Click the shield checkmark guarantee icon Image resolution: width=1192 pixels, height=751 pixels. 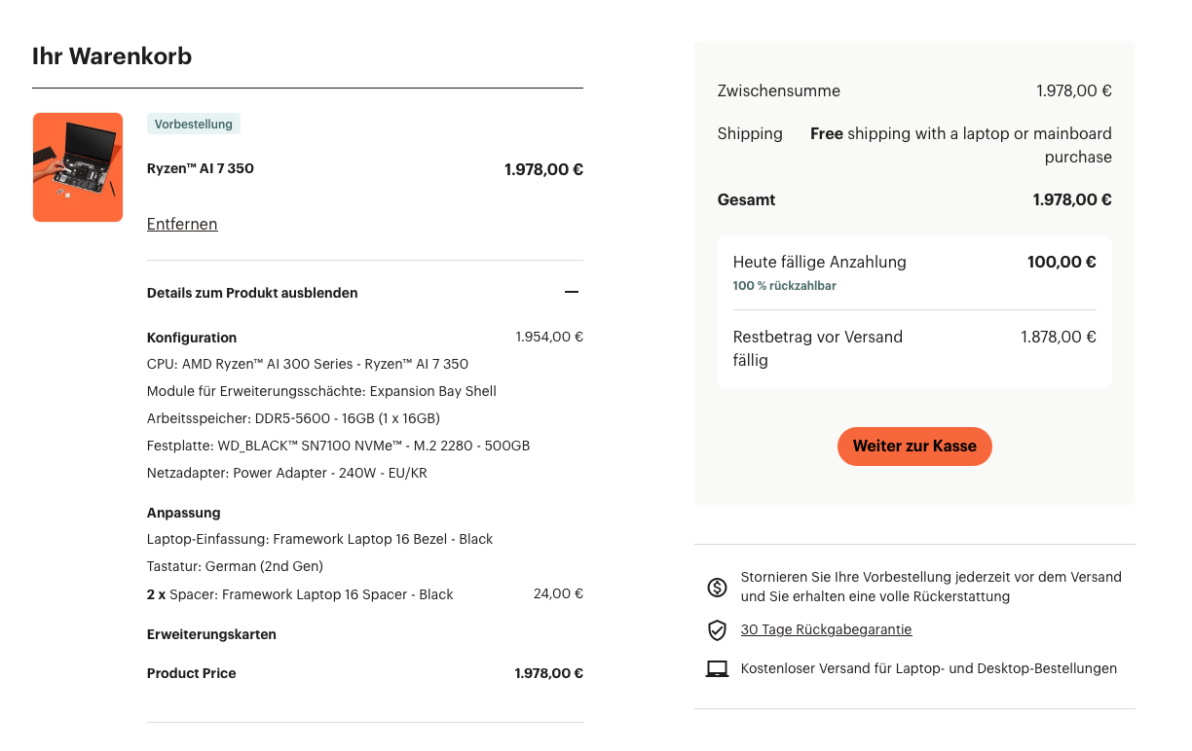coord(717,630)
